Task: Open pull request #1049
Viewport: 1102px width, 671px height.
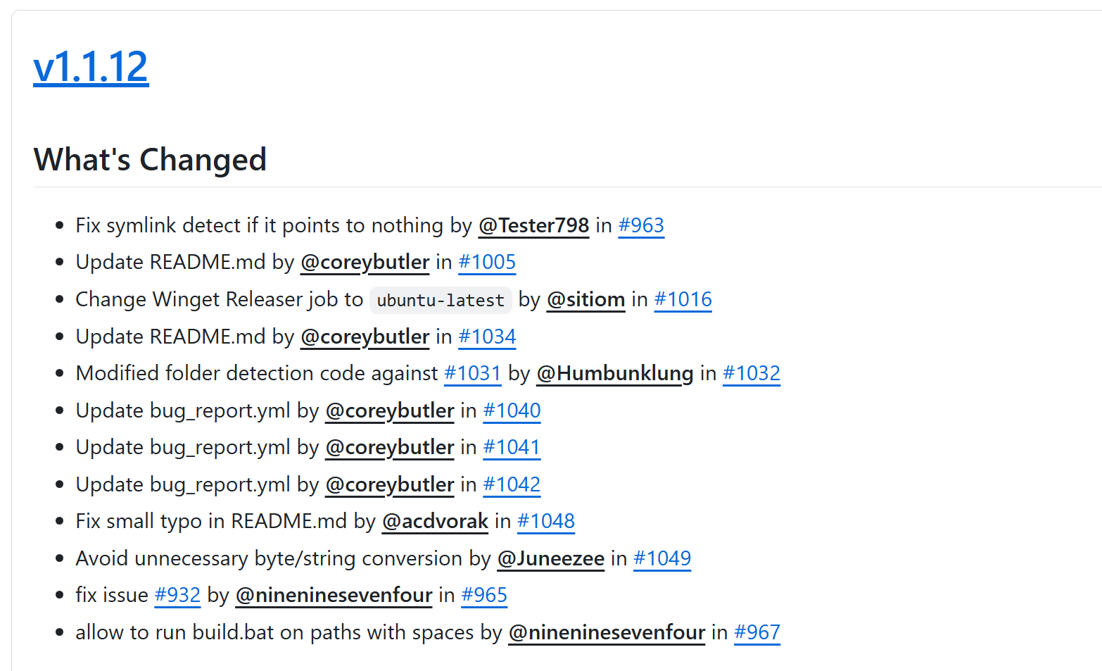Action: pos(661,558)
